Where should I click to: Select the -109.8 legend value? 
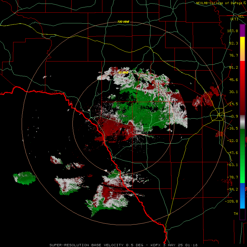coord(232,201)
